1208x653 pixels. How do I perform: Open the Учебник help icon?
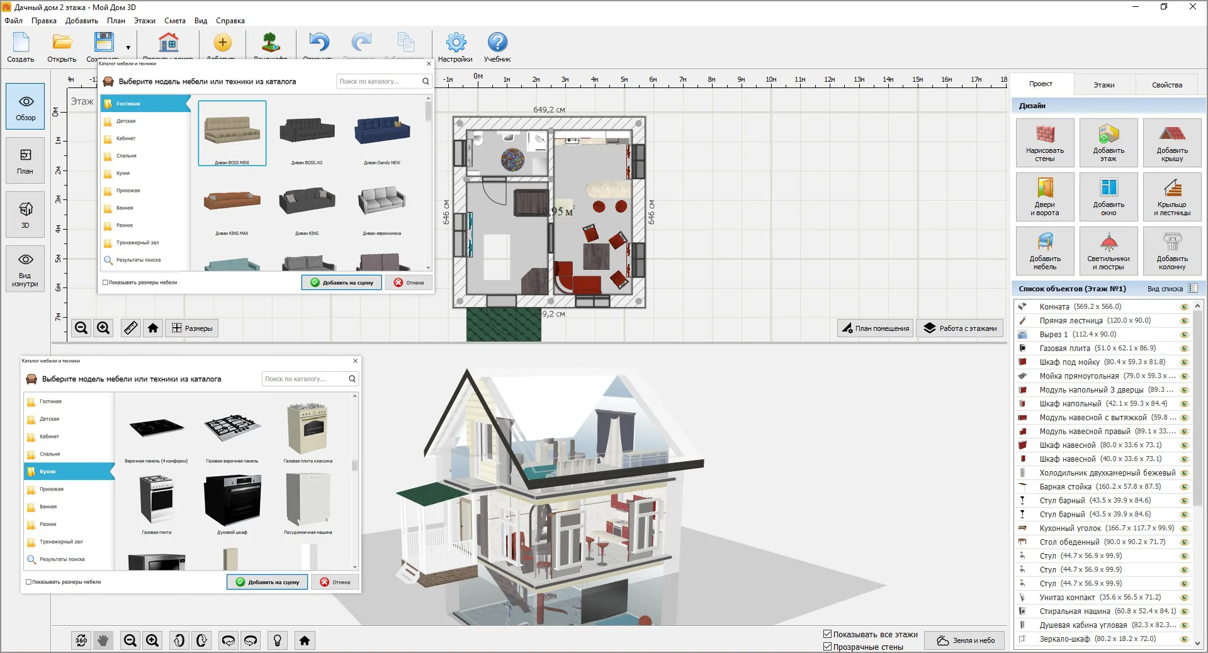497,47
